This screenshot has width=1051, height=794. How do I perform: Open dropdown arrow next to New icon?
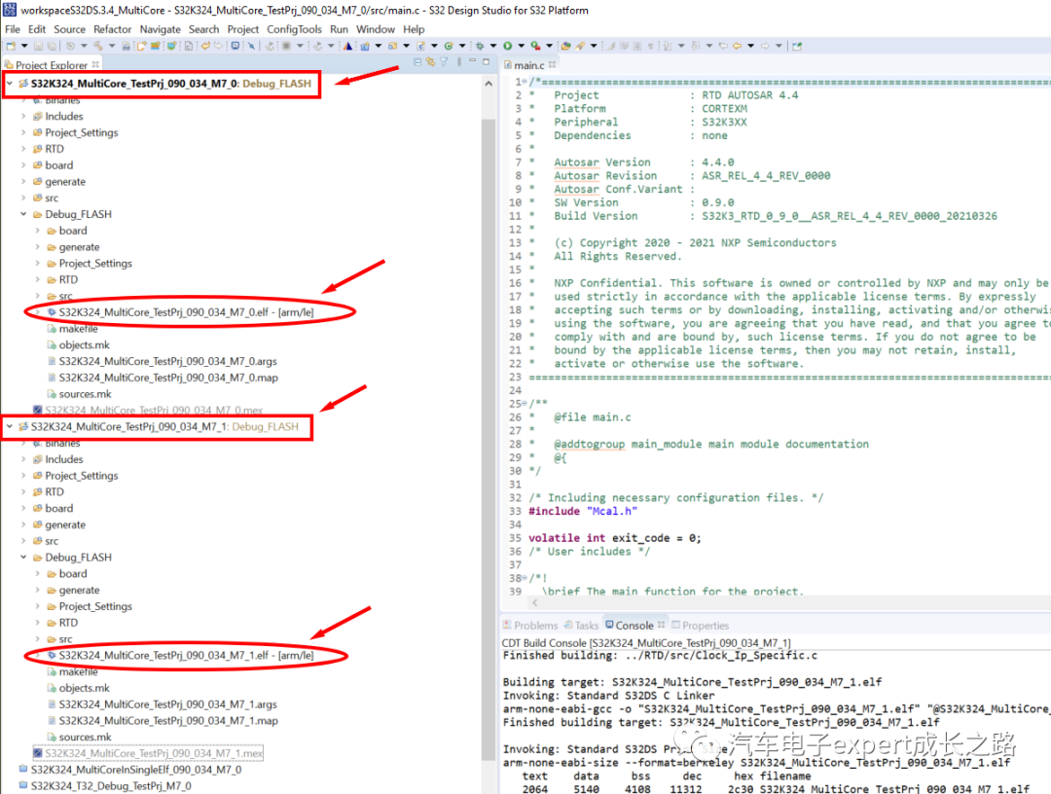(x=24, y=47)
